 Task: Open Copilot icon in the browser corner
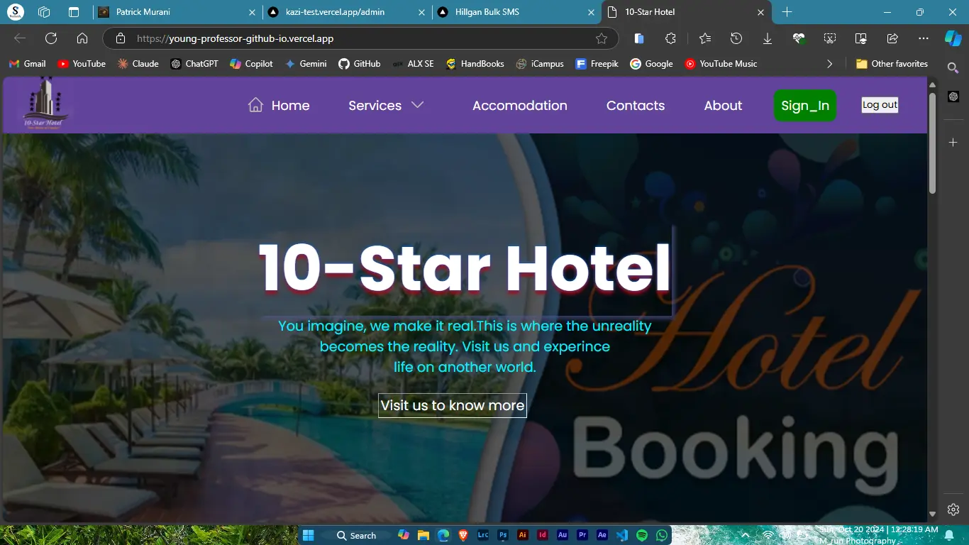point(953,38)
